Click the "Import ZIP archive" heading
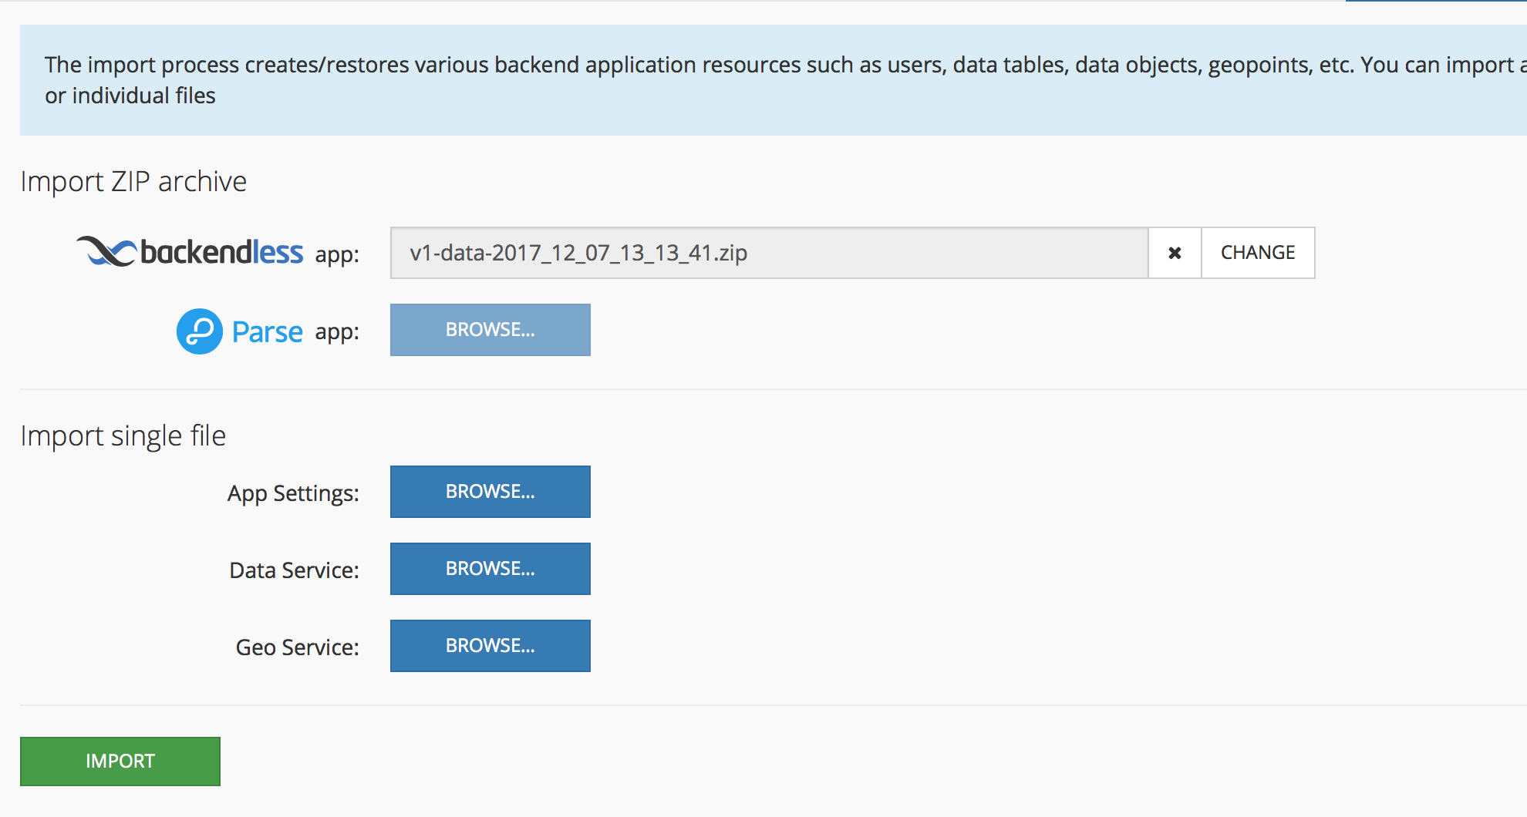1527x817 pixels. point(133,182)
